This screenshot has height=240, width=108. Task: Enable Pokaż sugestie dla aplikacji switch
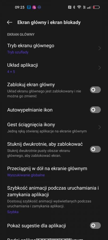(95, 225)
